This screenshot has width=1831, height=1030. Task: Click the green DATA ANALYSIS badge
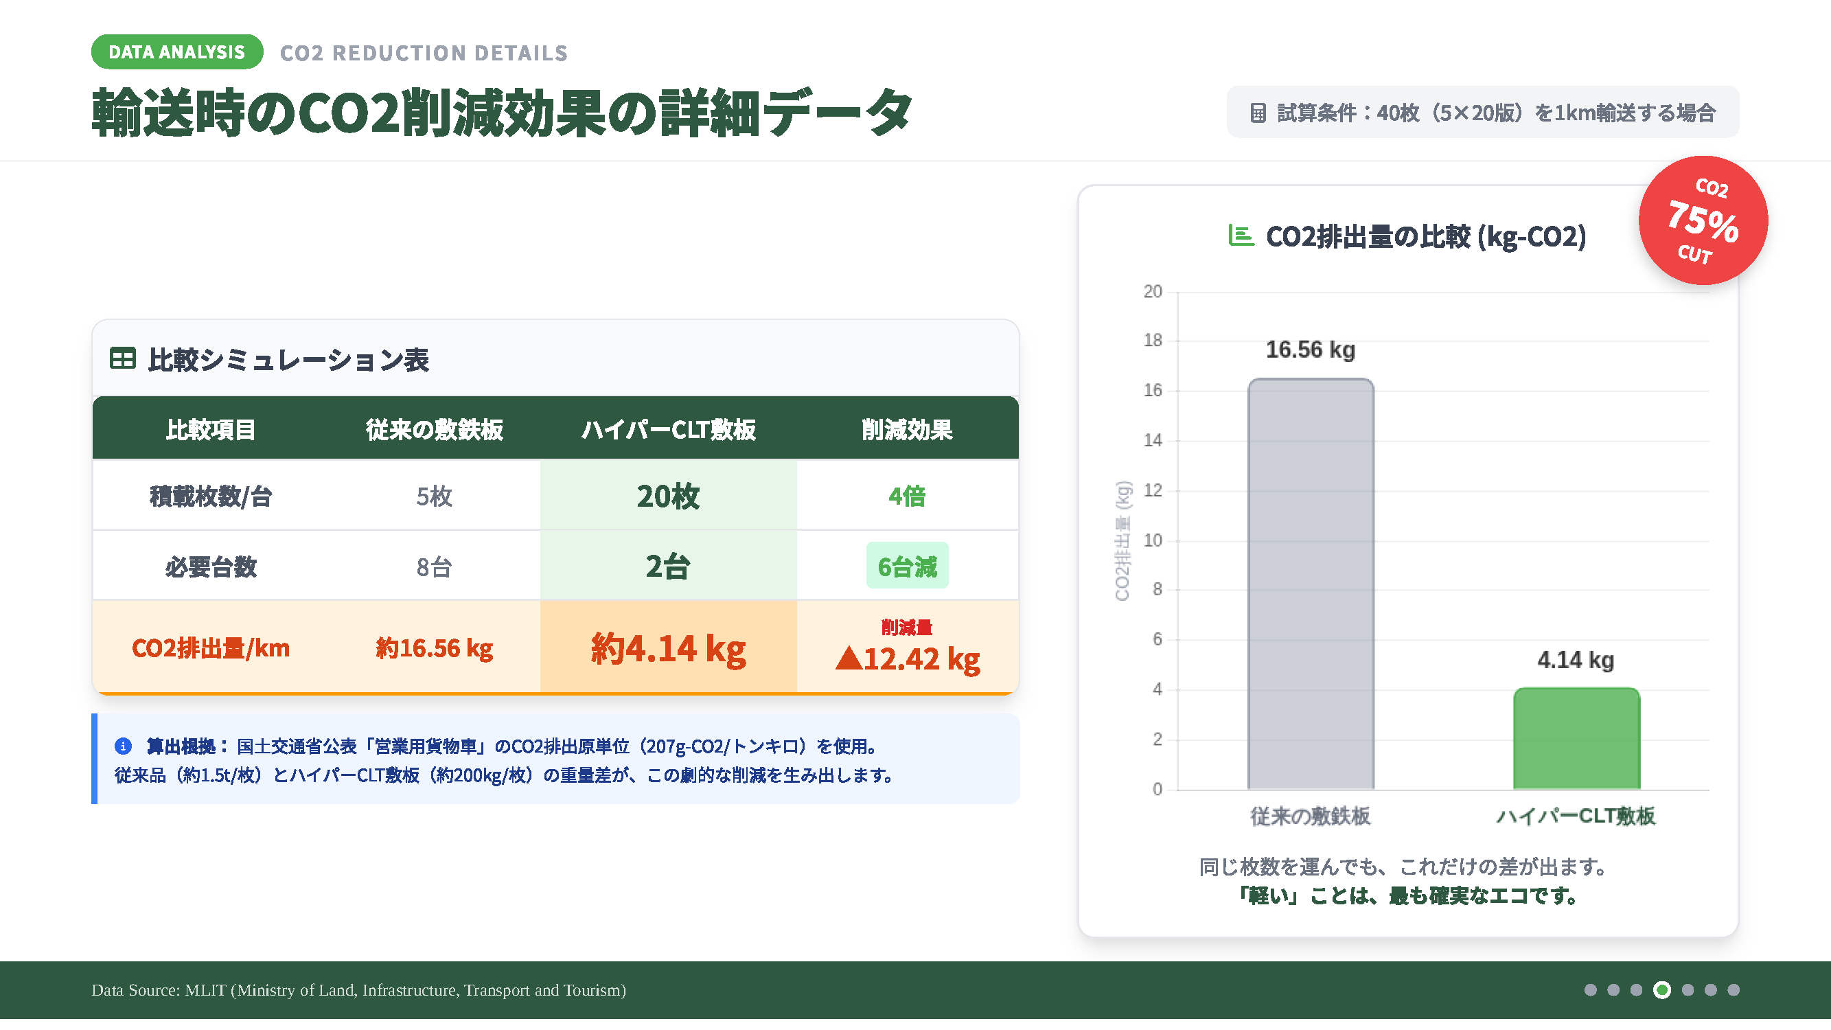[177, 52]
